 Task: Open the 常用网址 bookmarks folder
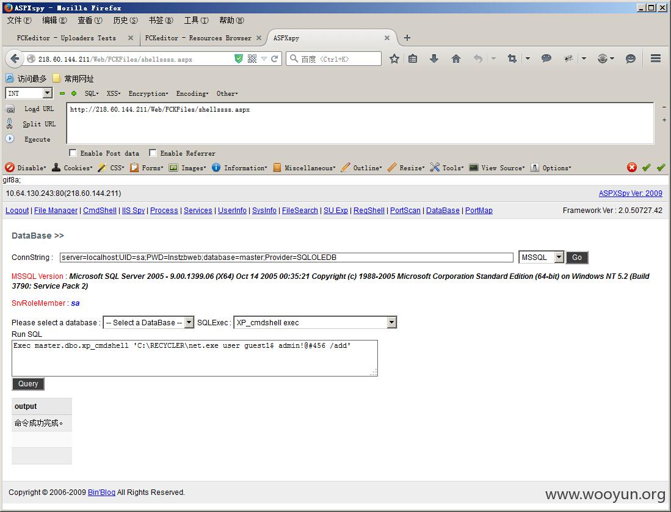[73, 78]
